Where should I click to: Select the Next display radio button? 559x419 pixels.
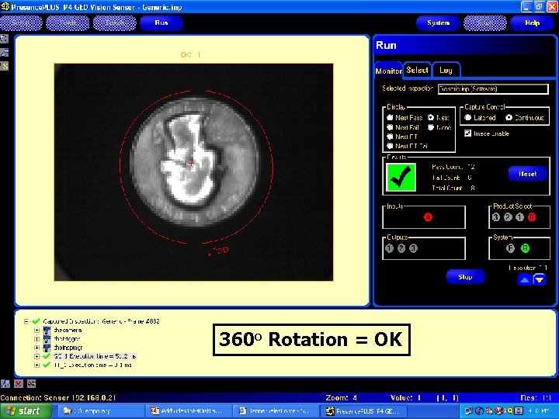[x=431, y=117]
